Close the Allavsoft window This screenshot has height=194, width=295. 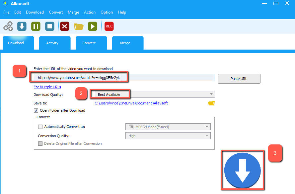click(287, 3)
